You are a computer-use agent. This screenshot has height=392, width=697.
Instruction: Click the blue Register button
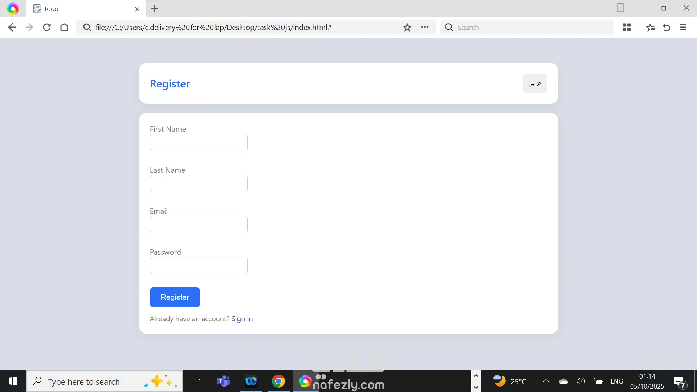pyautogui.click(x=175, y=297)
